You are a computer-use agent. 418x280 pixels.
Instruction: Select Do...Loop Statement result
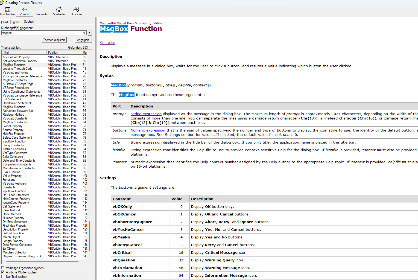(16, 195)
